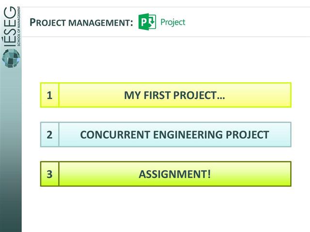Click the word "PROJECT" starting the slide title
The height and width of the screenshot is (232, 310).
click(x=50, y=22)
